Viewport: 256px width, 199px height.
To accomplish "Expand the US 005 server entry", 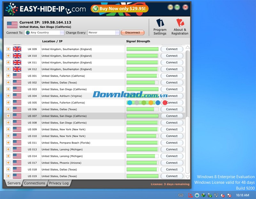I will 8,103.
